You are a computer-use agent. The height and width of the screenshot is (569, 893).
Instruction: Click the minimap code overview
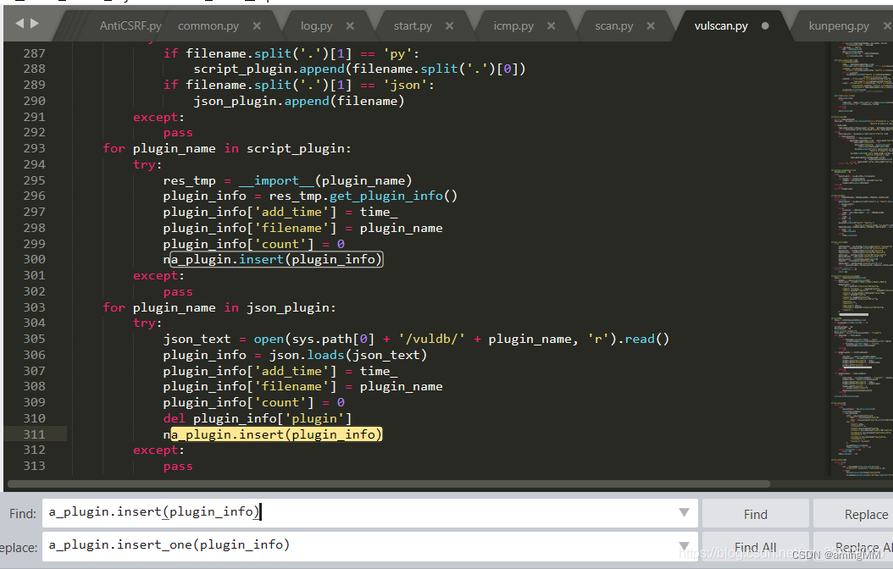862,259
